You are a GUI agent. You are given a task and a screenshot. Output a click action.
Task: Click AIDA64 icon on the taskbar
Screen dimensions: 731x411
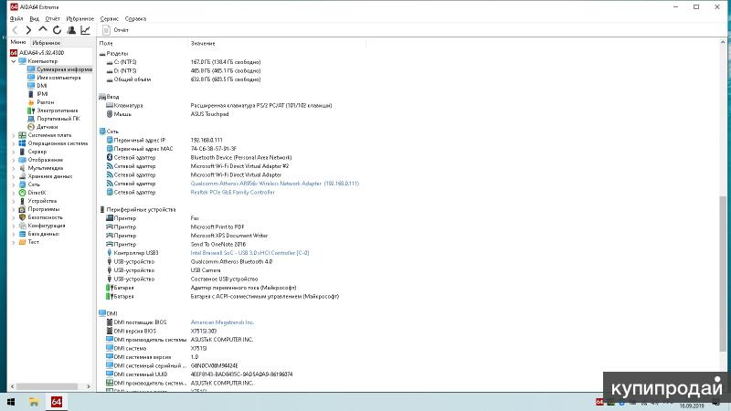(x=57, y=402)
